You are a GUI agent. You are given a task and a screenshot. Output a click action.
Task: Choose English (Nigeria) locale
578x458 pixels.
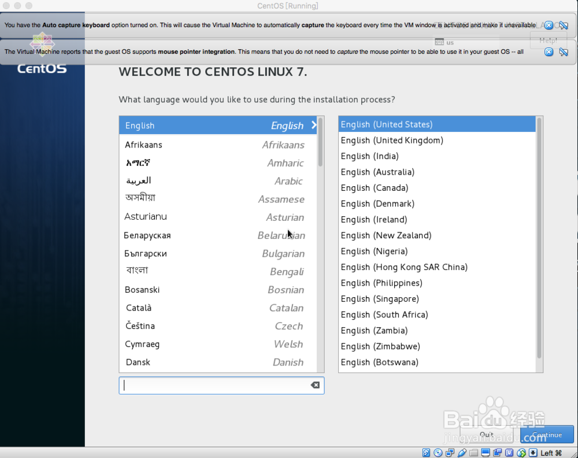coord(437,251)
